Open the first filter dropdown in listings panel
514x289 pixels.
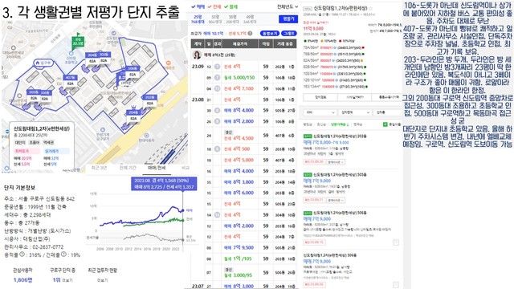320,112
